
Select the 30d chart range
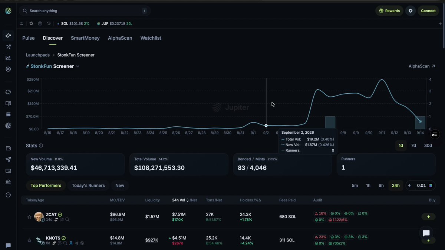pyautogui.click(x=428, y=146)
